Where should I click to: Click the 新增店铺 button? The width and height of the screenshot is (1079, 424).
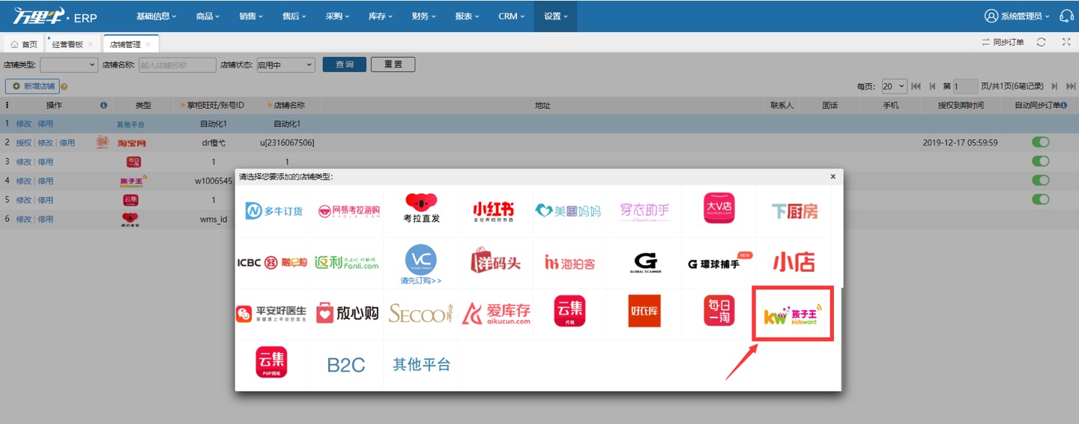tap(32, 87)
